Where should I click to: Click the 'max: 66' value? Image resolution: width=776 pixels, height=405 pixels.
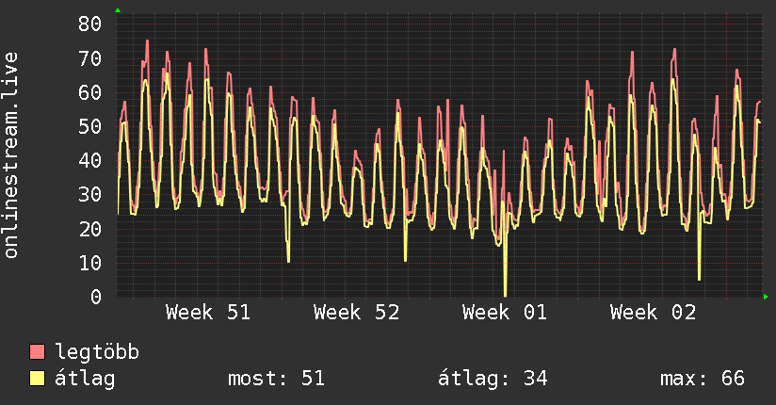(x=703, y=379)
